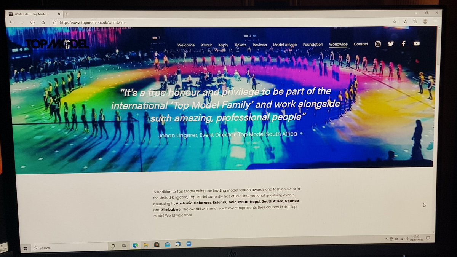457x257 pixels.
Task: Launch Microsoft Edge from taskbar
Action: [135, 246]
